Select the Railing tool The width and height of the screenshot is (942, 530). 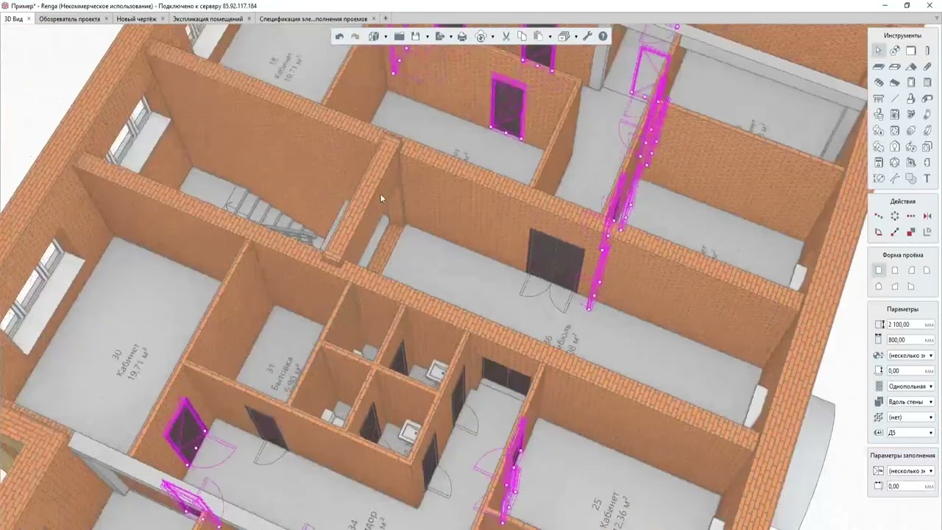coord(879,99)
